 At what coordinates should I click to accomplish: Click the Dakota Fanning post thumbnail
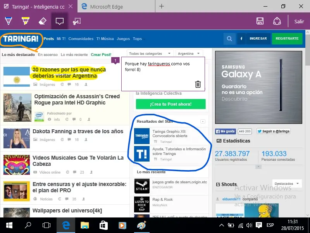pos(17,138)
